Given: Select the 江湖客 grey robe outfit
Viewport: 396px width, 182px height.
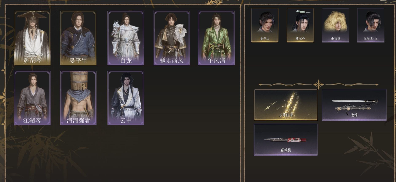Looking at the screenshot, I should 32,98.
